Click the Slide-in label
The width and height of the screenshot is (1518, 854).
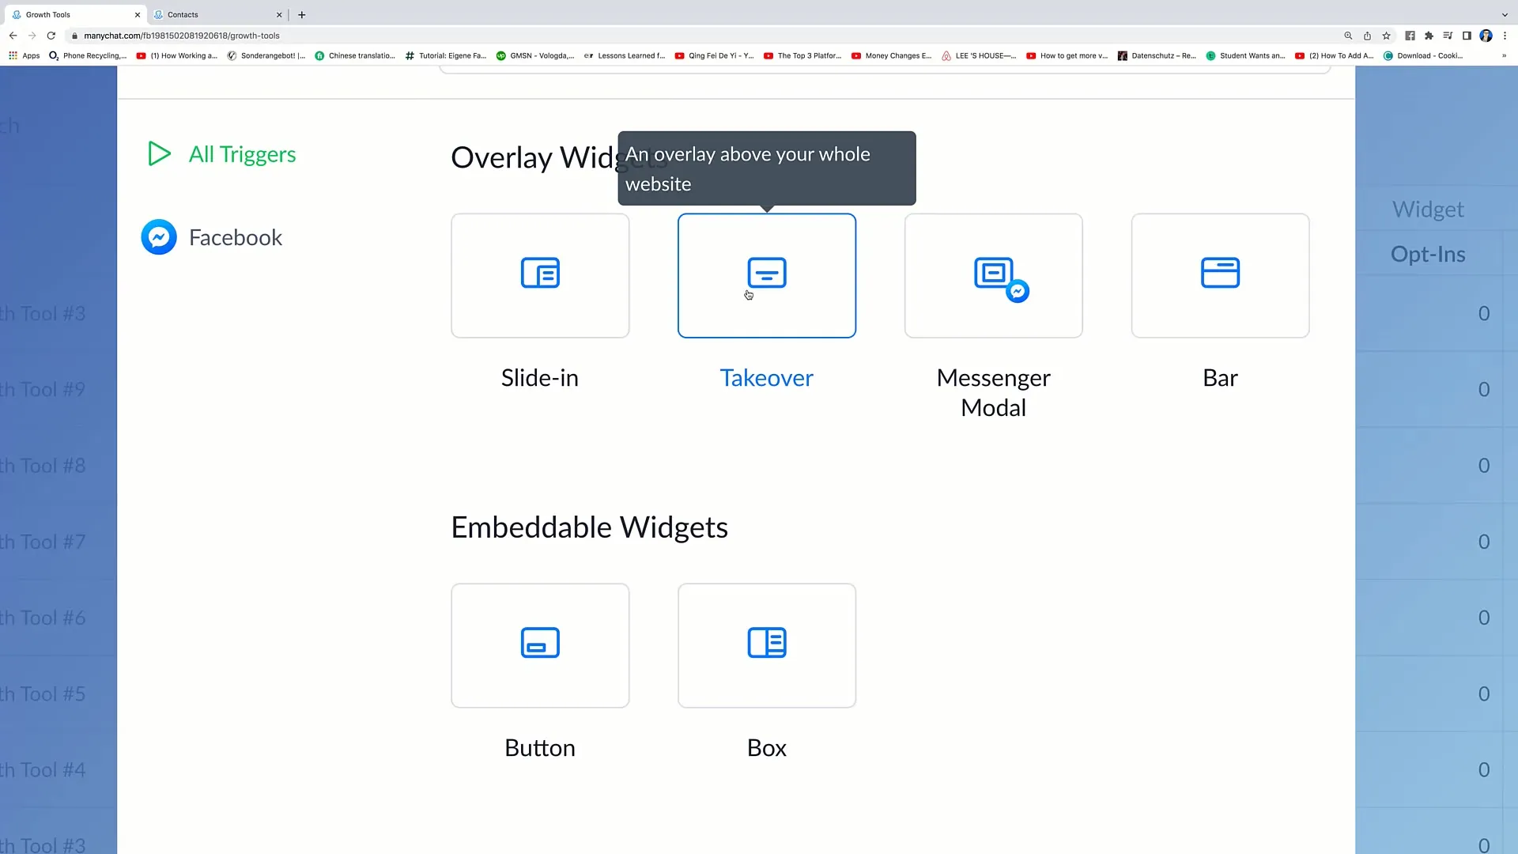point(540,378)
